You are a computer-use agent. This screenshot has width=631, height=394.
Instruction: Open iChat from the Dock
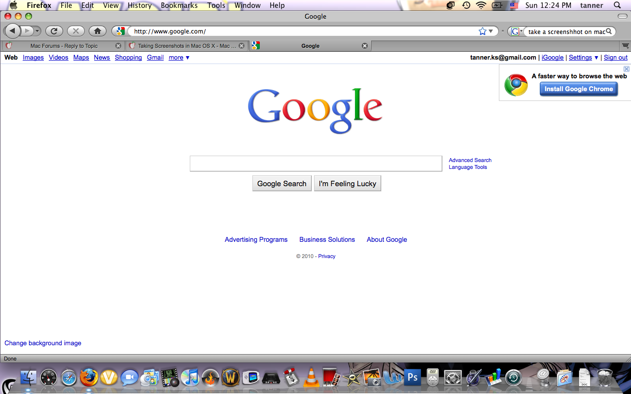pos(130,378)
